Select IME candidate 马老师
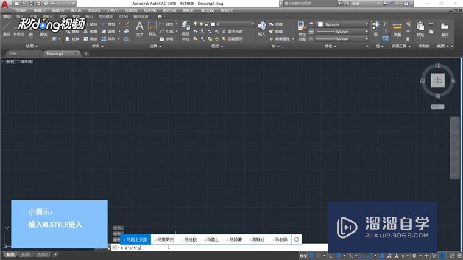Viewport: 463px width, 260px height. pos(280,239)
